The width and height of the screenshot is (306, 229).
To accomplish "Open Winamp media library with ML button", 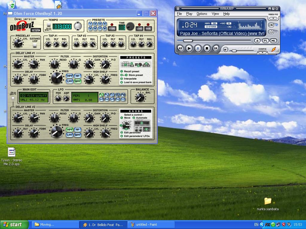I will [273, 41].
